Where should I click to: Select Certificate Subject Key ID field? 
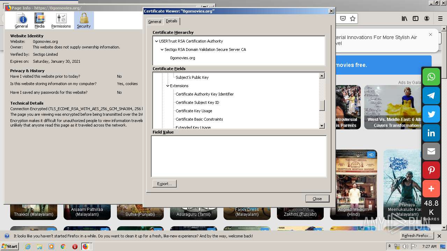coord(197,102)
